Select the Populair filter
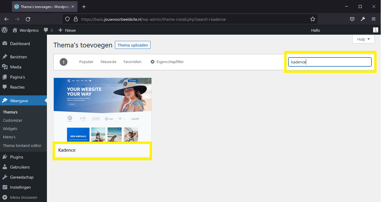 point(86,62)
